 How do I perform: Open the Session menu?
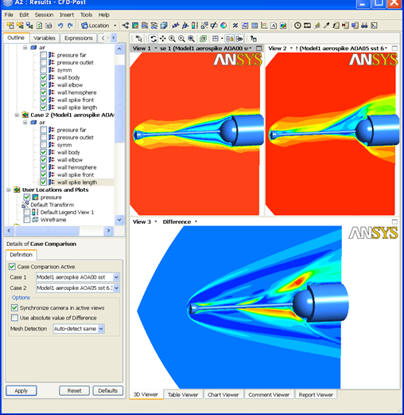click(x=44, y=15)
